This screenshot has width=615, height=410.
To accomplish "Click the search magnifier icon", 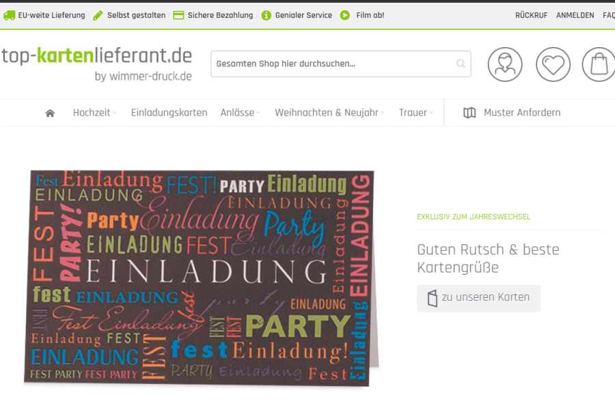I will [x=461, y=64].
